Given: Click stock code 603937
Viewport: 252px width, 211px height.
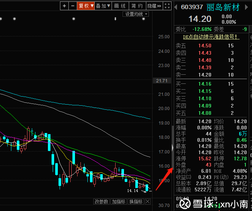Looking at the screenshot, I should click(x=192, y=7).
